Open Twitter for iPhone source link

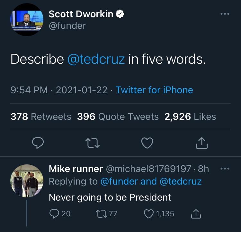click(x=154, y=90)
